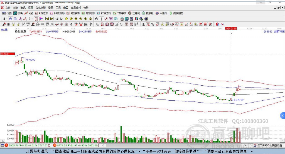This screenshot has height=154, width=285.
Task: Click the Tp=51.8979 indicator value
Action: [35, 31]
